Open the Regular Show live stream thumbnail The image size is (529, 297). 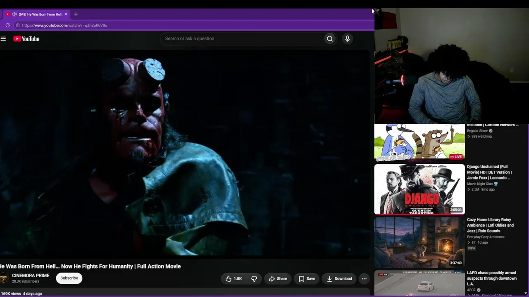(x=419, y=142)
